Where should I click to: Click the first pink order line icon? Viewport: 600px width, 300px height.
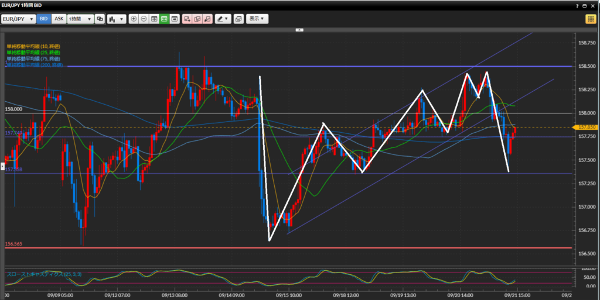(187, 19)
